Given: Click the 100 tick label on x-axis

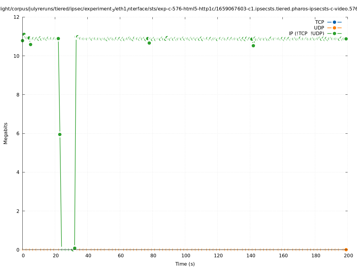Looking at the screenshot, I should 186,255.
